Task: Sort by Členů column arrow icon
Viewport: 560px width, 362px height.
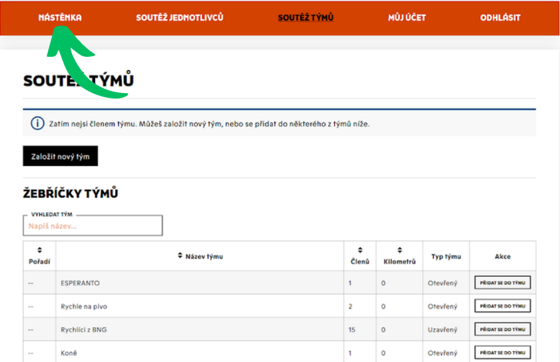Action: (x=360, y=250)
